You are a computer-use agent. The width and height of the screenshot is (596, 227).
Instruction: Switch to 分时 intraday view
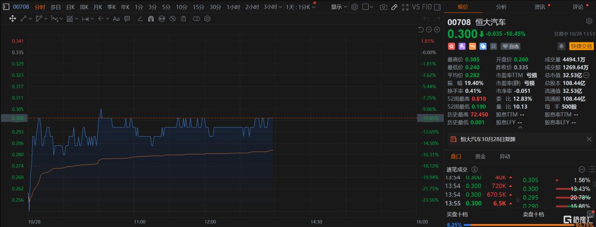39,7
